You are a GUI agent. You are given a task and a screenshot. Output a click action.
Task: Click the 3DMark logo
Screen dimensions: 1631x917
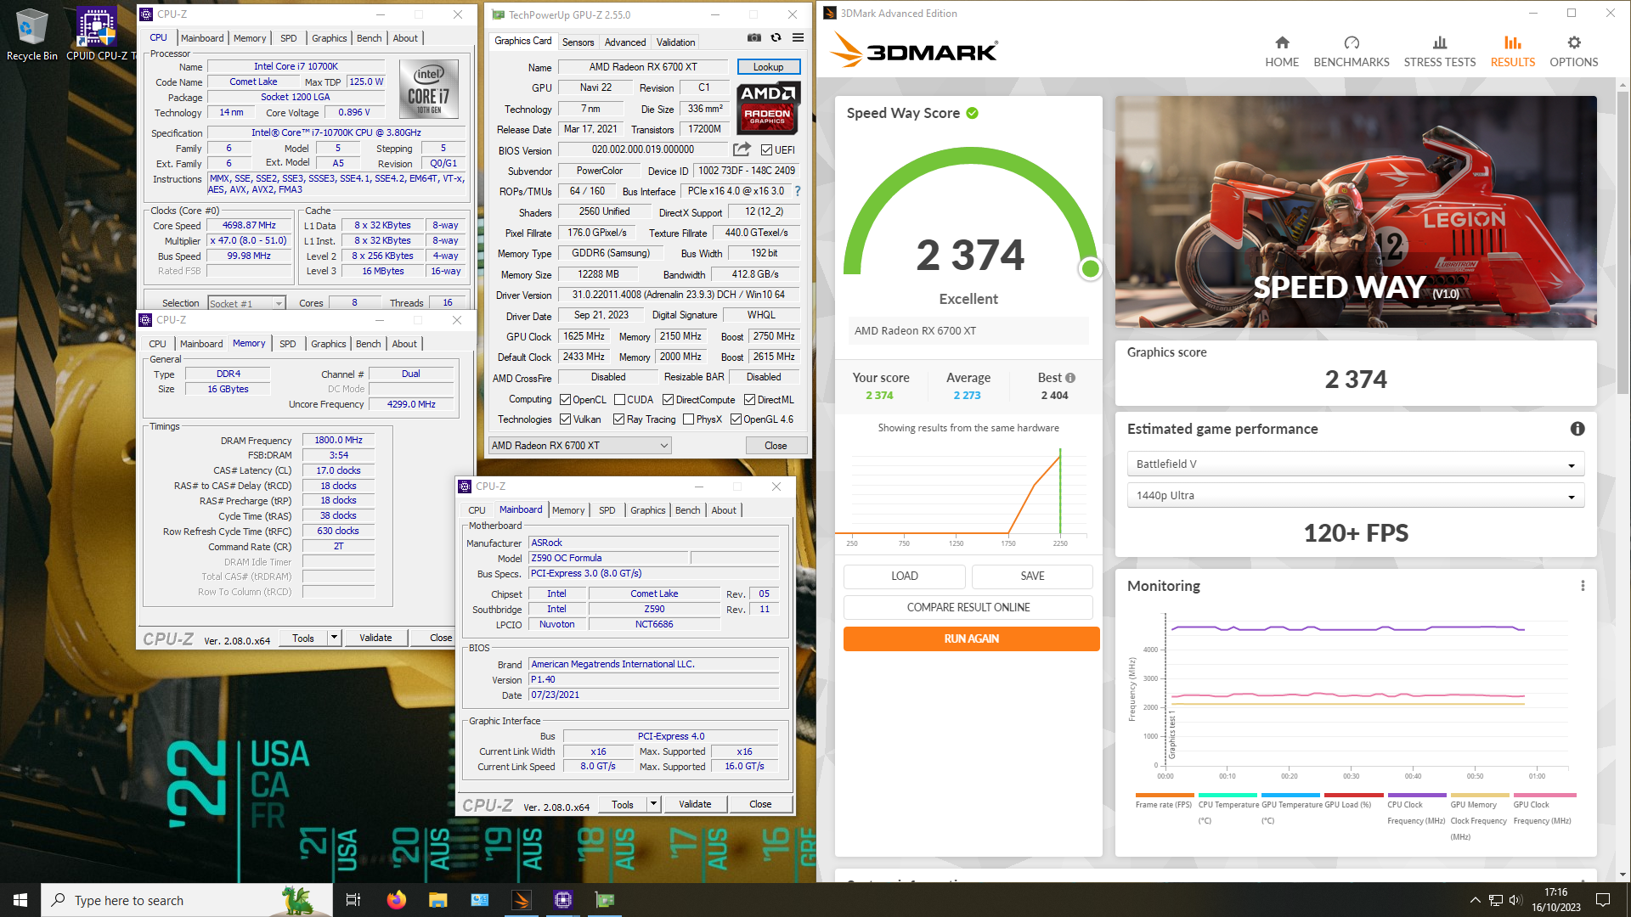point(914,50)
